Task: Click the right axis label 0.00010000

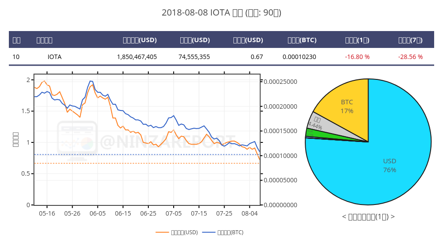Action: click(x=280, y=156)
